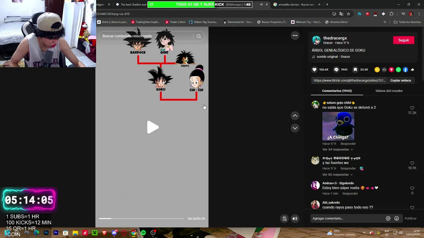This screenshot has width=424, height=238.
Task: Open Chrome three-dot menu
Action: 419,14
